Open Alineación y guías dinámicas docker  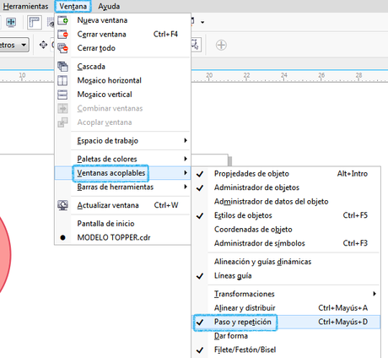coord(286,262)
